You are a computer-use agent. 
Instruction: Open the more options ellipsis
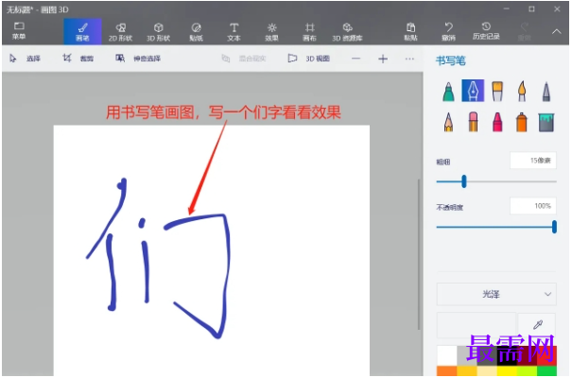pos(409,59)
